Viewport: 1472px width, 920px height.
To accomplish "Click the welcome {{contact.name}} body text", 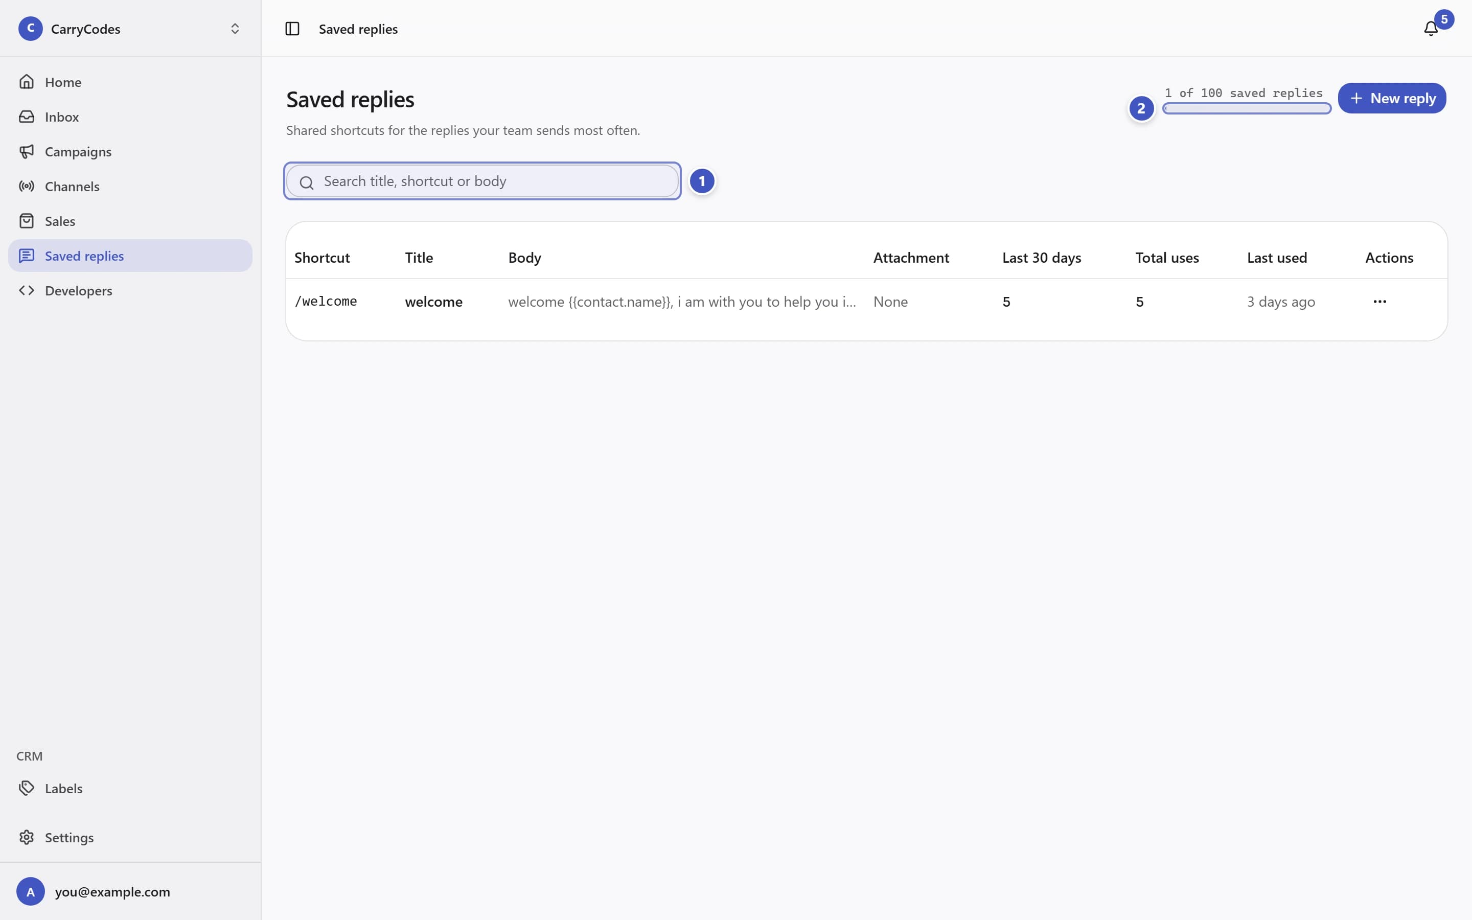I will (x=682, y=301).
